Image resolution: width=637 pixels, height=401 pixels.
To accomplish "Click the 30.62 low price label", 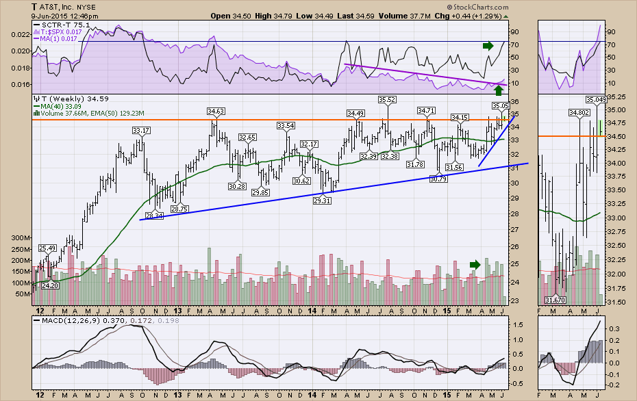I will tap(301, 181).
